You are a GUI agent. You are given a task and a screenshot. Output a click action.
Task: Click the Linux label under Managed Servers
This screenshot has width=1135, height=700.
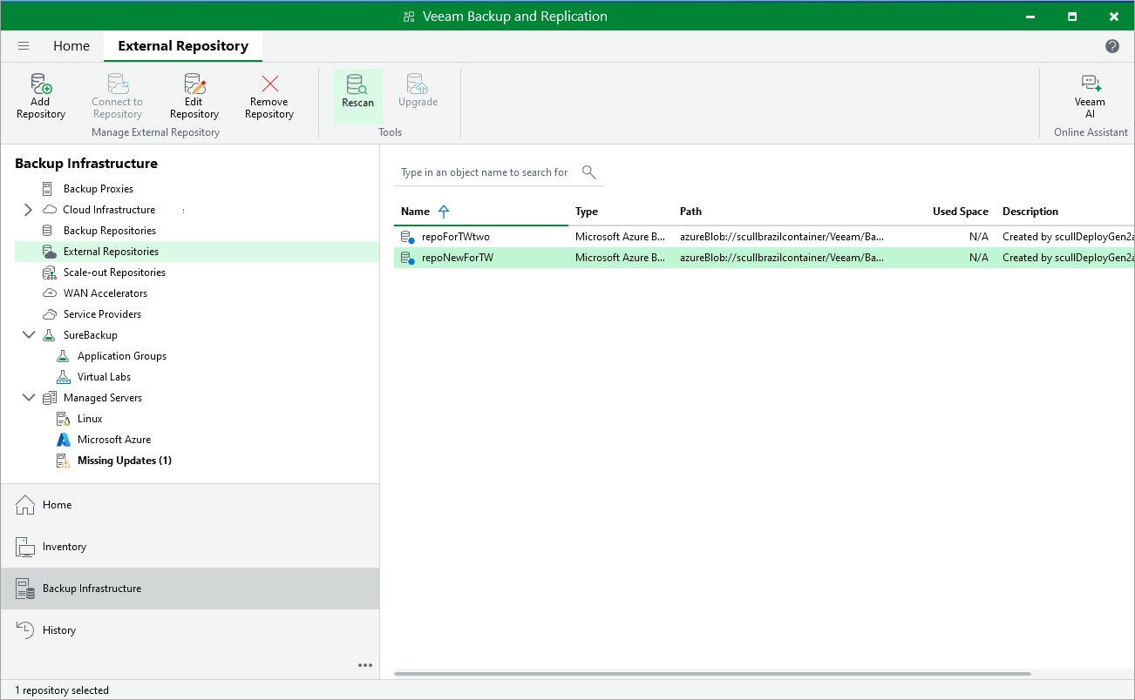coord(90,419)
